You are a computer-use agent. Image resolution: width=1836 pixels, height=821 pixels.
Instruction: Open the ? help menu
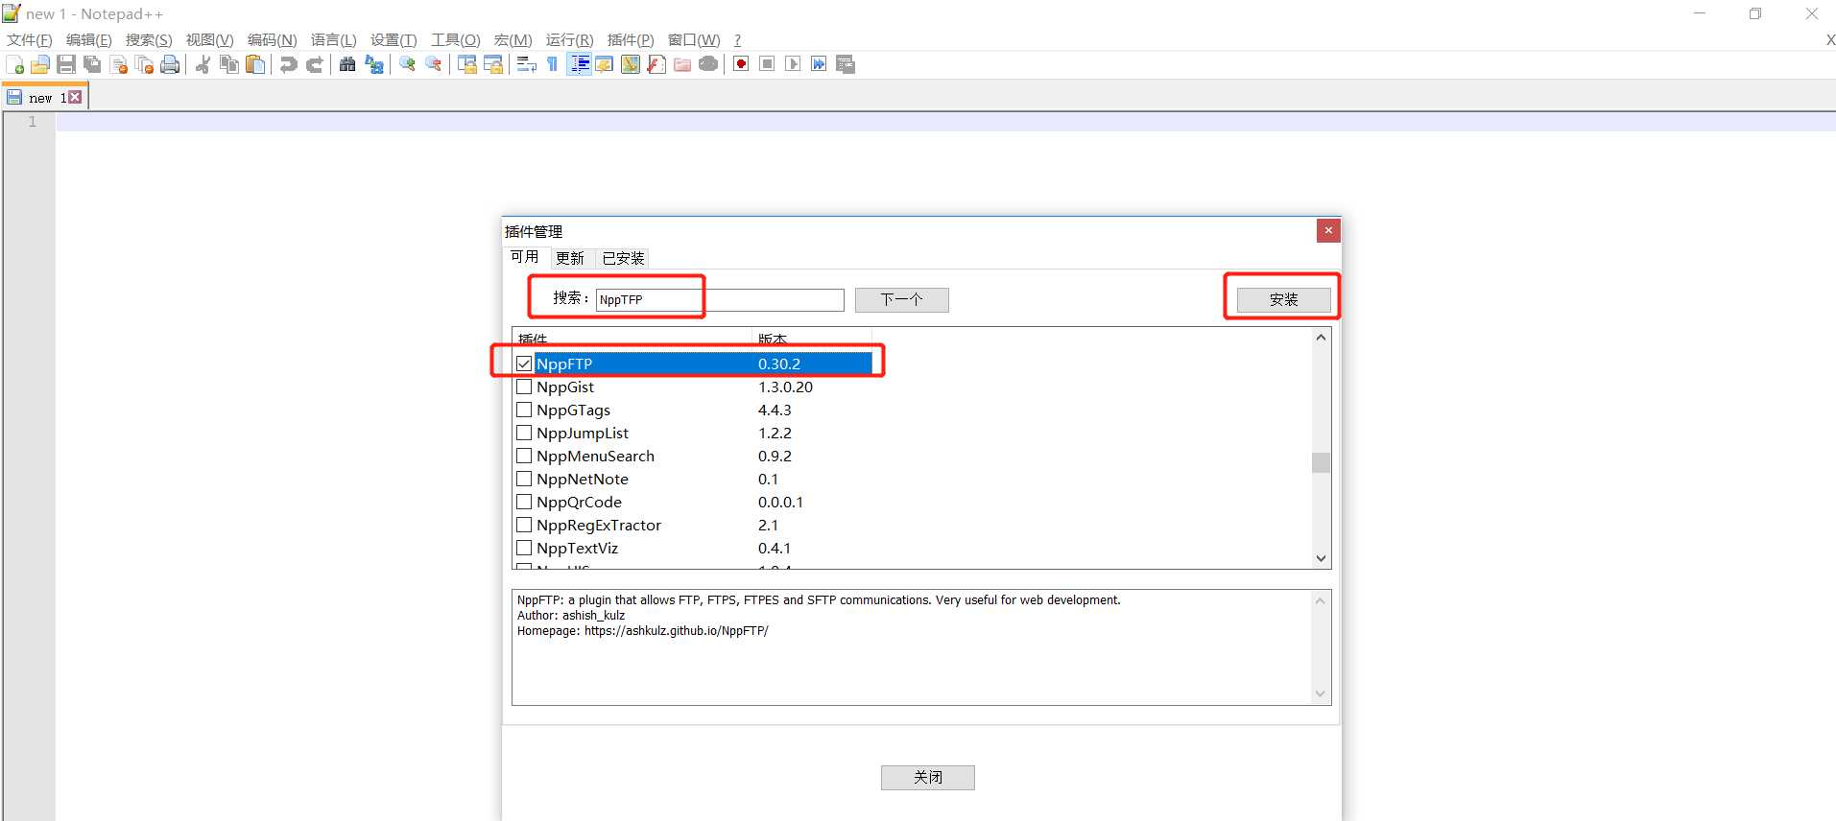[737, 39]
